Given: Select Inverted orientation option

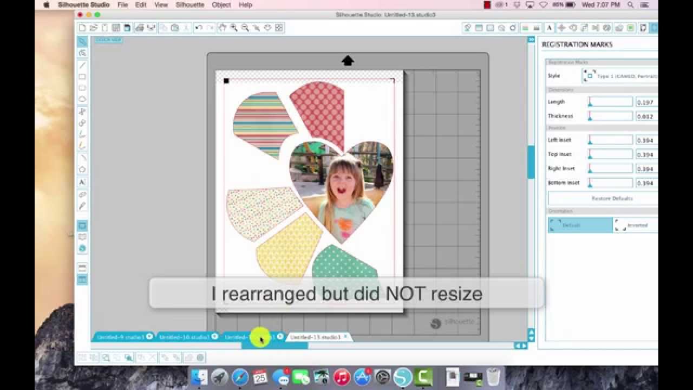Looking at the screenshot, I should coord(636,225).
